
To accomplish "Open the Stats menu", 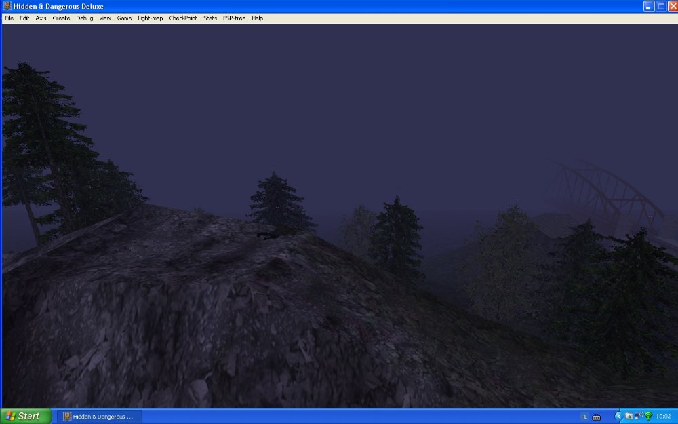I will (x=210, y=18).
